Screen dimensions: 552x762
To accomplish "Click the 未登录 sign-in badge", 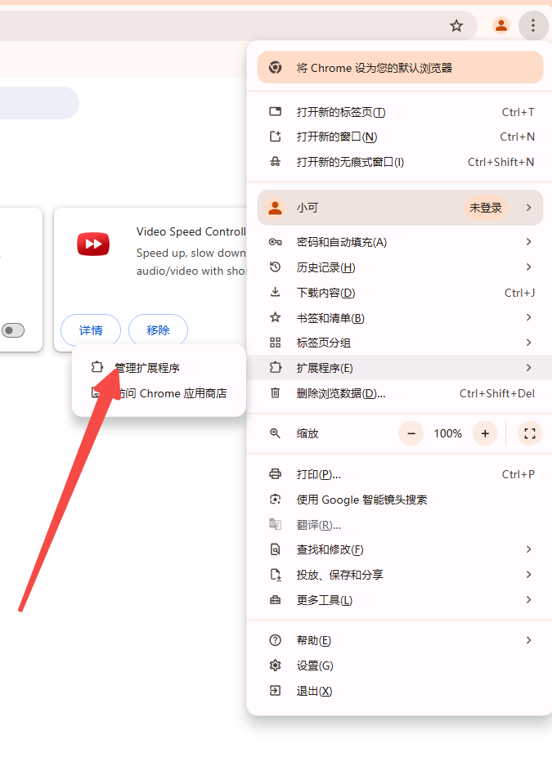I will click(486, 208).
